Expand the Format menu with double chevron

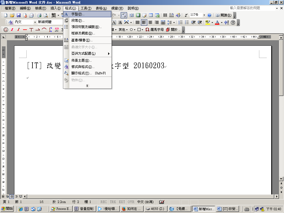tap(87, 86)
